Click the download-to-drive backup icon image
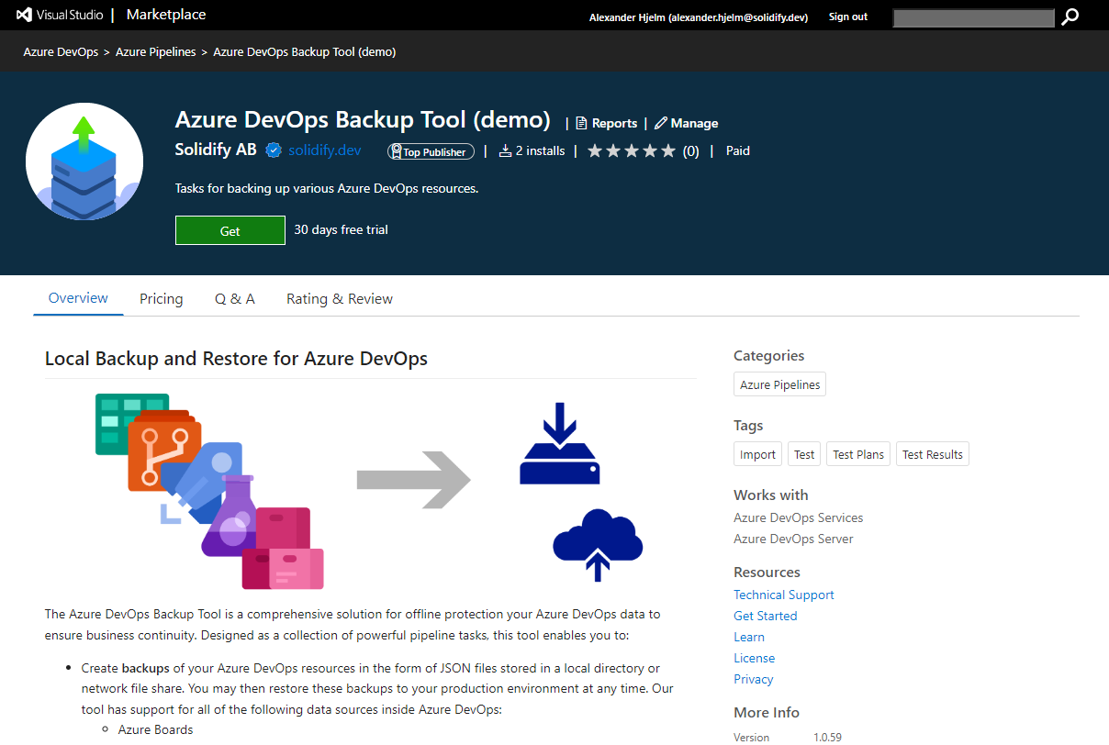The width and height of the screenshot is (1109, 745). 559,443
